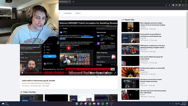Open TrainwrecksTv accuses Mizkif clip thumbnail
This screenshot has width=188, height=106.
130,38
